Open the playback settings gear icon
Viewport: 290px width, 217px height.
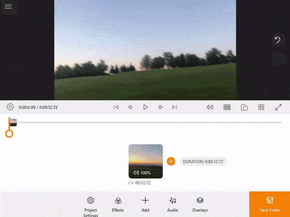click(10, 107)
